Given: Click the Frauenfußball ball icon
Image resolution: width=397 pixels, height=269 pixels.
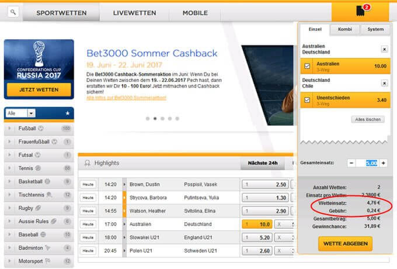Looking at the screenshot, I should pos(54,142).
